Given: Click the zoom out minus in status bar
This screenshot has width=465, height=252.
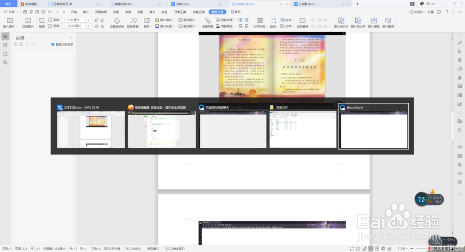Looking at the screenshot, I should (412, 248).
